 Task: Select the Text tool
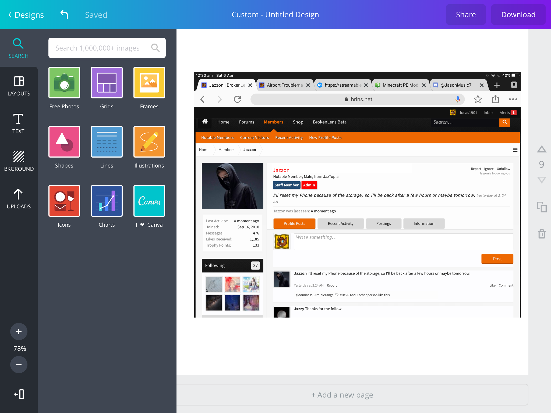click(19, 124)
